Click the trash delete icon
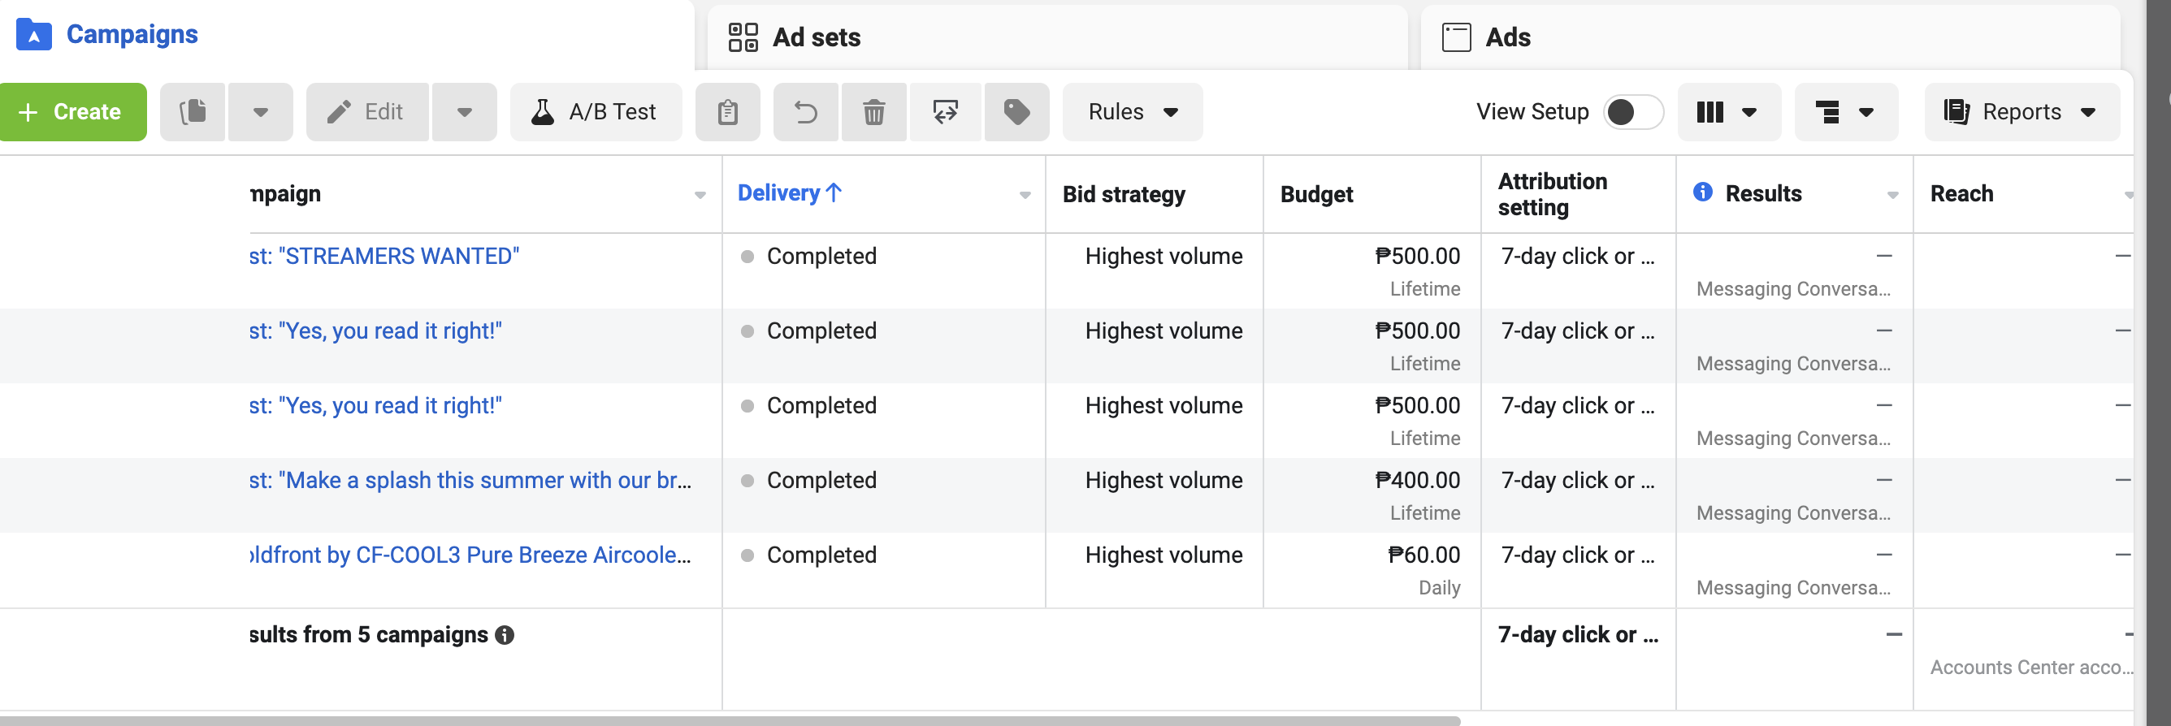 [x=874, y=112]
